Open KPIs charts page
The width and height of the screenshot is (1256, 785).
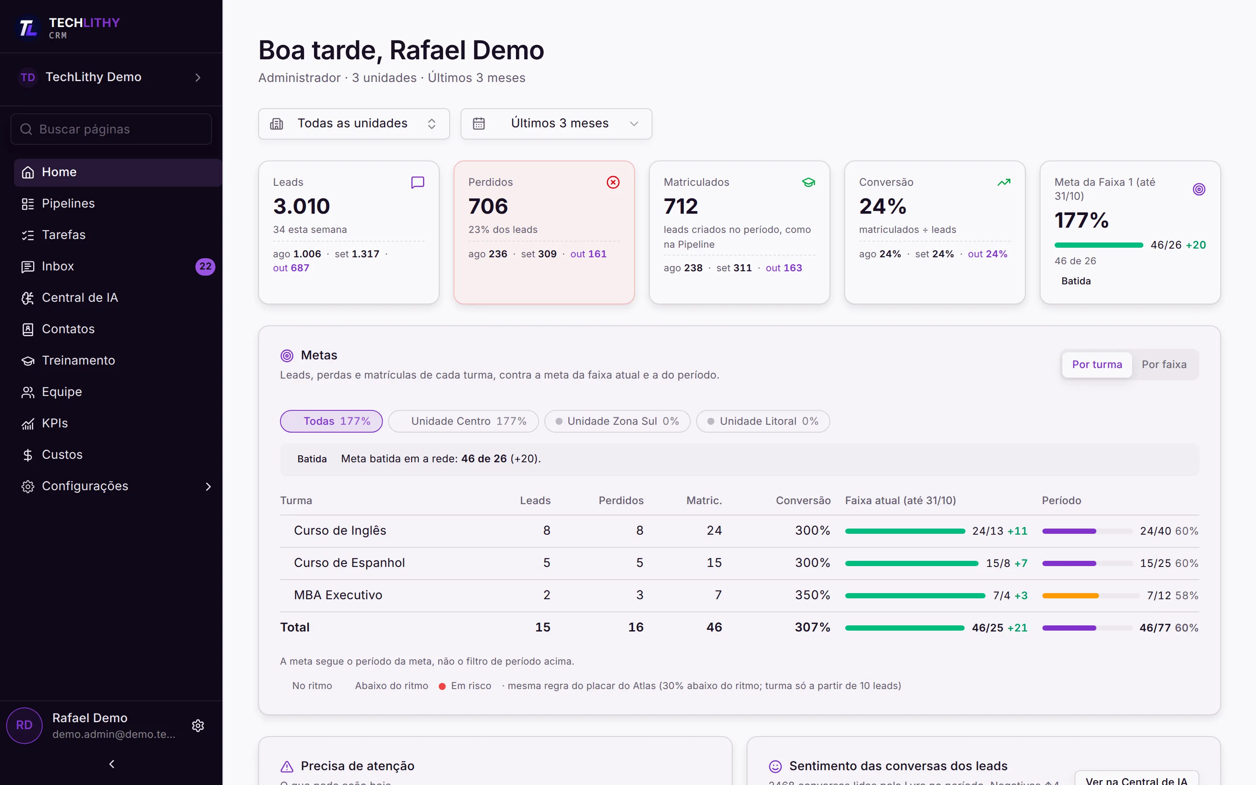click(118, 423)
